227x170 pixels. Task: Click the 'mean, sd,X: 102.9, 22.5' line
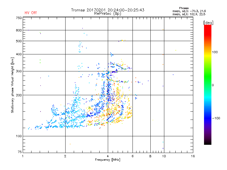[x=189, y=14]
